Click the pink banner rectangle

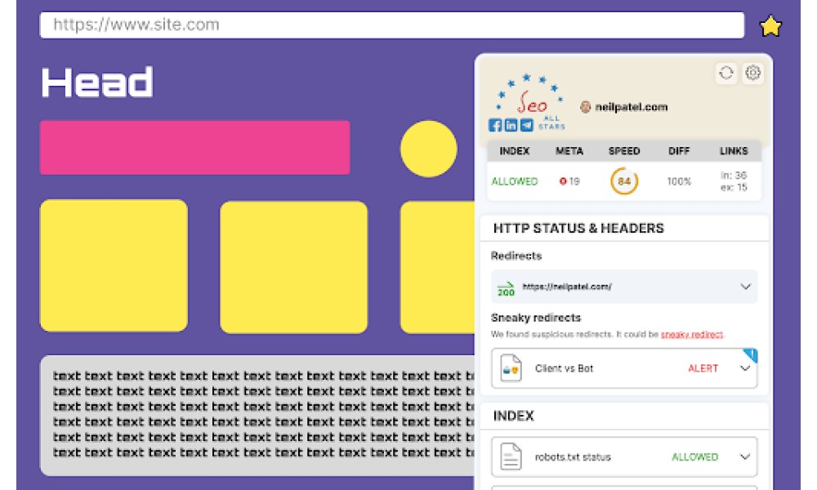(x=195, y=147)
